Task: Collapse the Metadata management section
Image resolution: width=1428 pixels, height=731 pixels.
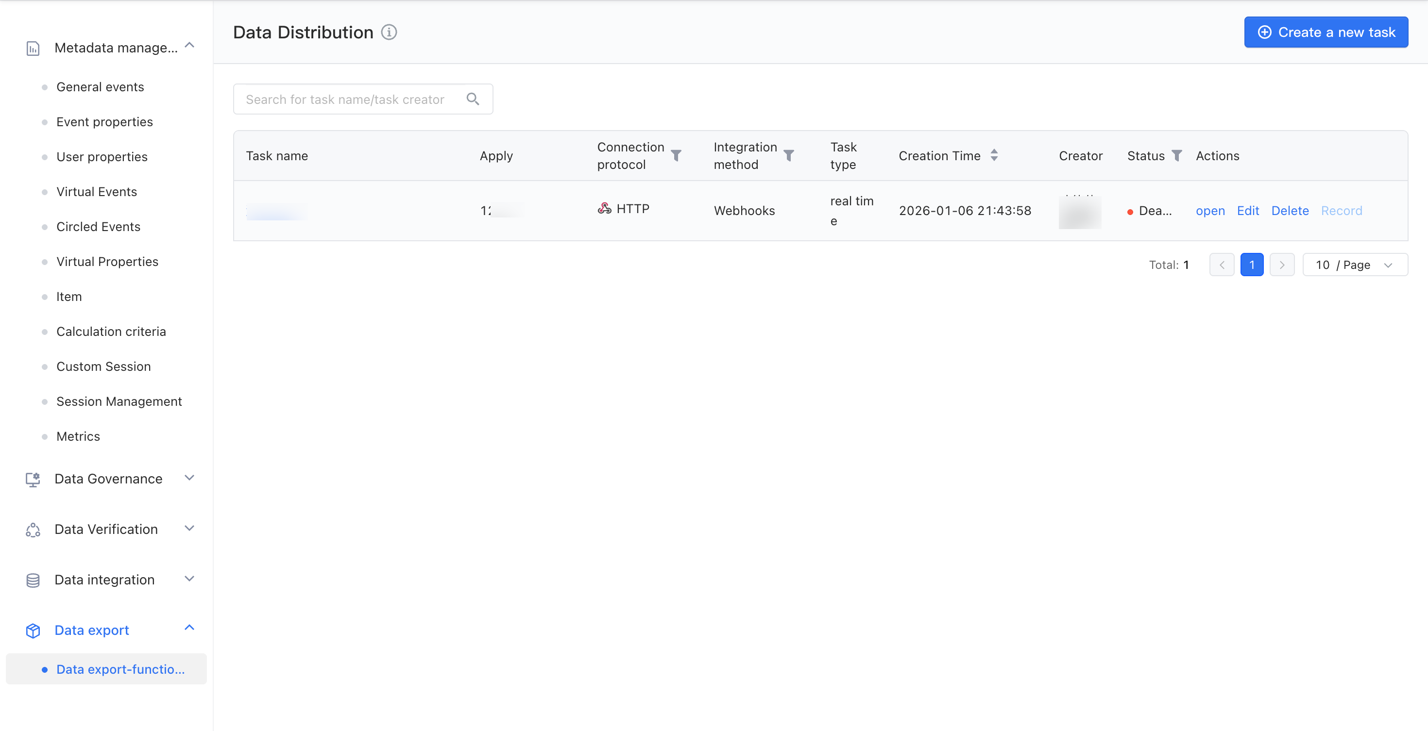Action: [189, 46]
